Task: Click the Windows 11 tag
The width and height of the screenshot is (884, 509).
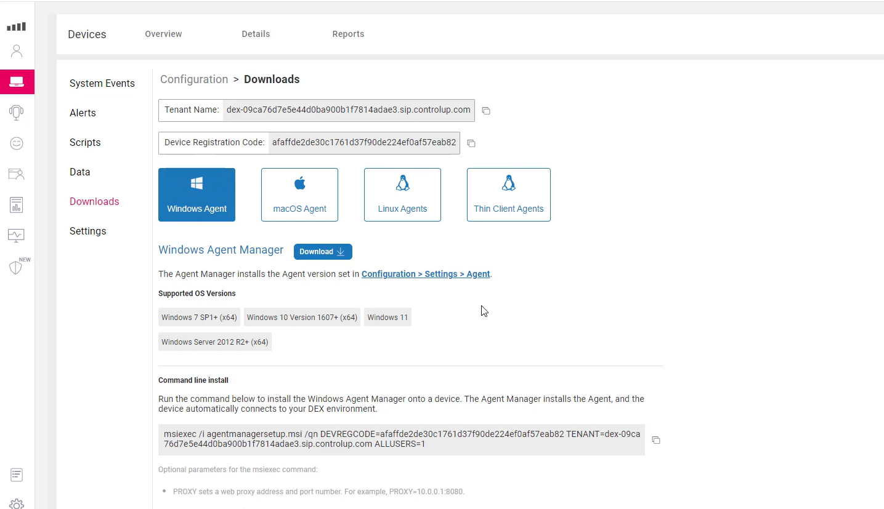Action: click(x=387, y=318)
